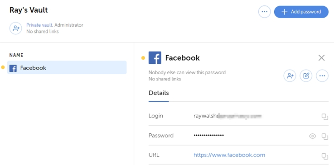Reveal the password with the eye icon
This screenshot has width=334, height=165.
click(313, 136)
